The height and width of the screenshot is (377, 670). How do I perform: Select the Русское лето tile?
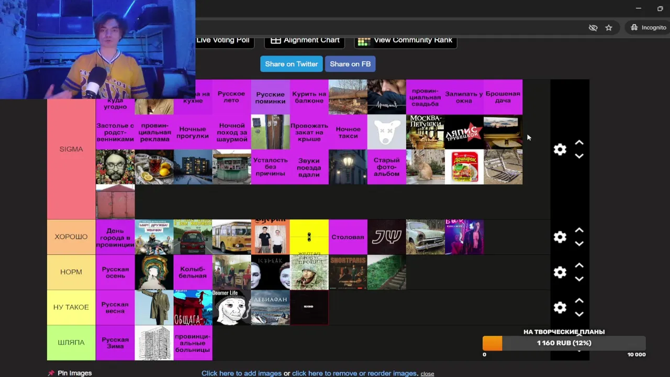pos(231,97)
